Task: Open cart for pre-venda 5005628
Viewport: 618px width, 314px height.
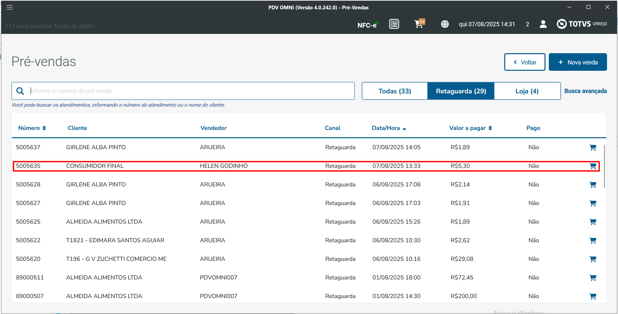Action: (x=593, y=185)
